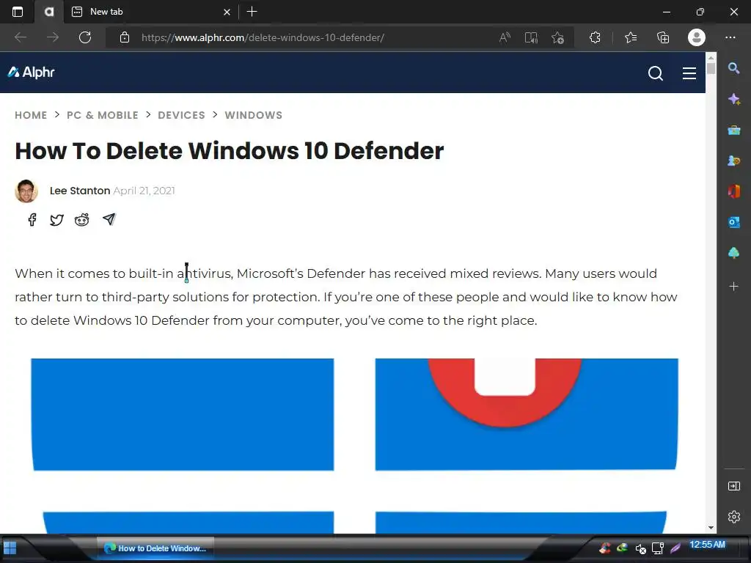Open the browser profile avatar
This screenshot has width=751, height=563.
(697, 37)
